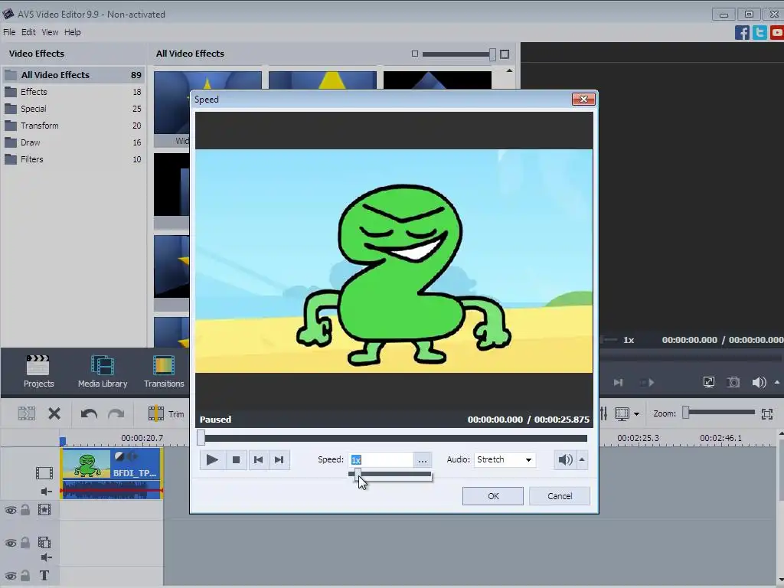Toggle fullscreen preview icon
Viewport: 784px width, 588px height.
[x=708, y=383]
